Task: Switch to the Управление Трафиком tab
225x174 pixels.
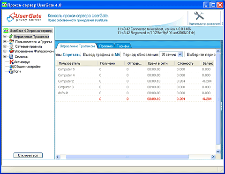Action: tap(77, 46)
